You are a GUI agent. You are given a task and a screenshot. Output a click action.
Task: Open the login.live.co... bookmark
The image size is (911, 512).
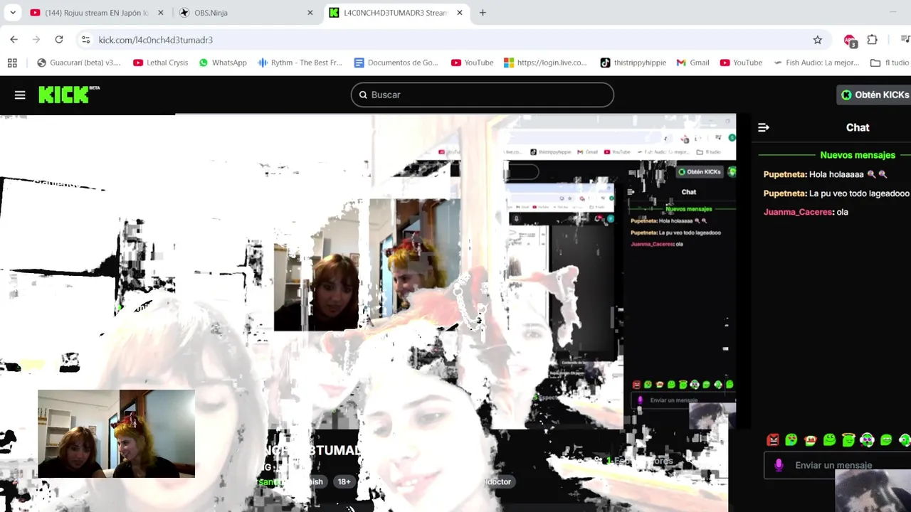coord(546,63)
